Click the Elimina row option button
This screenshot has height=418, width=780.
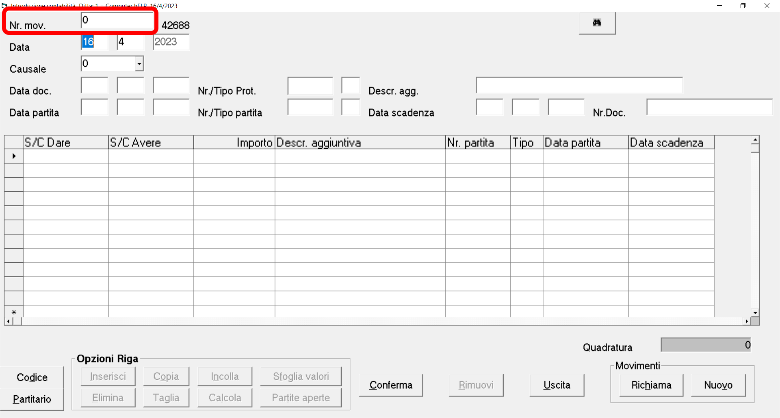pos(108,398)
